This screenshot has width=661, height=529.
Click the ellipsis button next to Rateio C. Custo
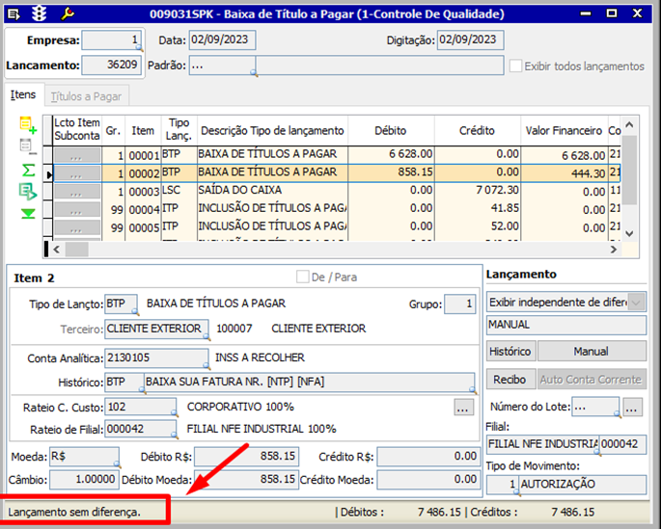click(463, 407)
